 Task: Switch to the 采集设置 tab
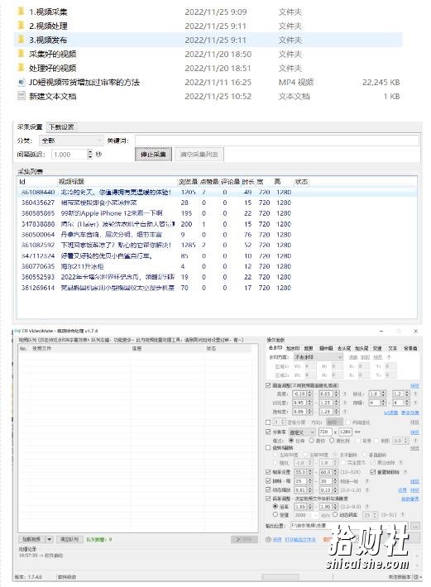pyautogui.click(x=30, y=127)
